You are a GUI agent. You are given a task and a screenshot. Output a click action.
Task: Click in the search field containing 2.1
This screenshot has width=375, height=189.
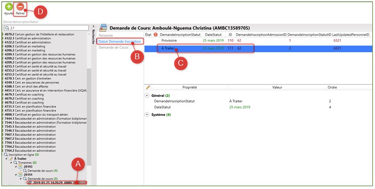(45, 28)
